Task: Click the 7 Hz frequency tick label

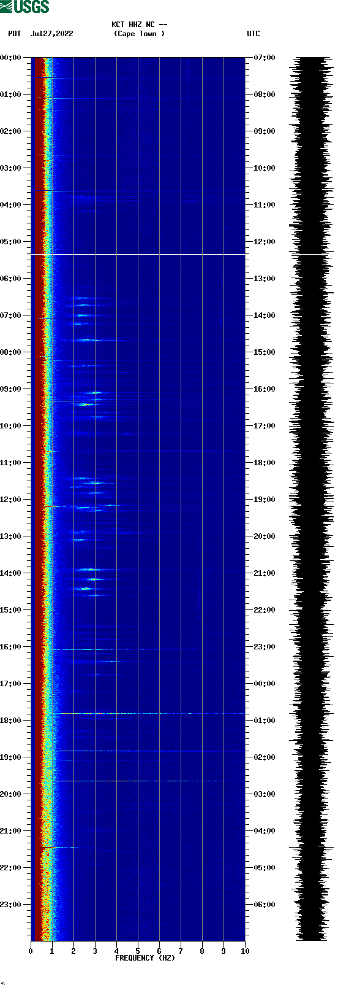Action: pyautogui.click(x=181, y=951)
